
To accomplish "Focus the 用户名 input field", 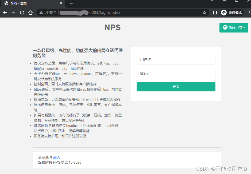I will (x=176, y=60).
